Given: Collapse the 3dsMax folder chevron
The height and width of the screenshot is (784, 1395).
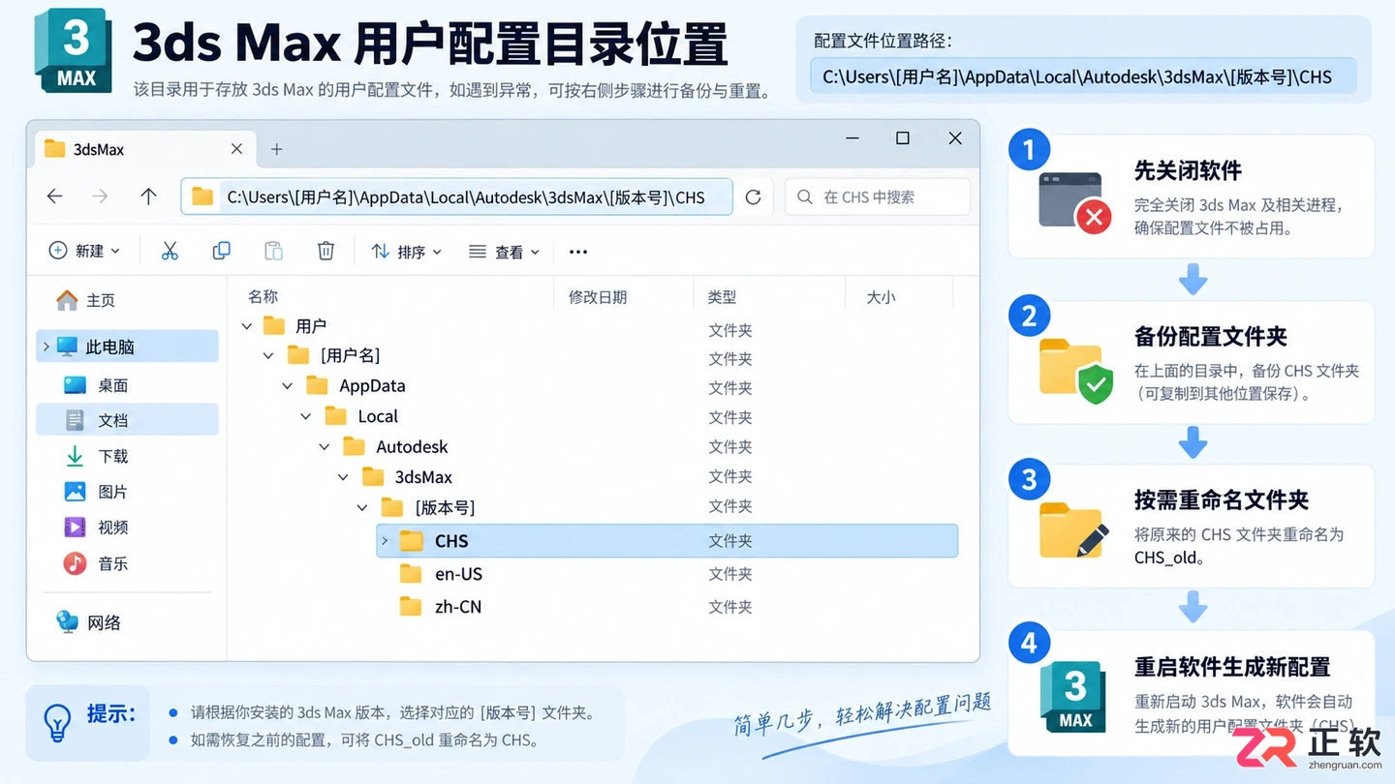Looking at the screenshot, I should pos(343,477).
